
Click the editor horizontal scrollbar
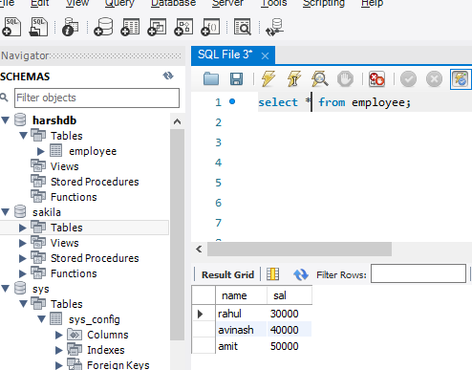pos(299,249)
